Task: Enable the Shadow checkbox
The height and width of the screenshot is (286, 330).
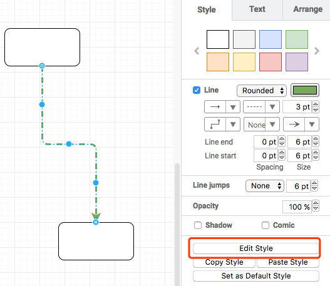Action: [x=198, y=225]
